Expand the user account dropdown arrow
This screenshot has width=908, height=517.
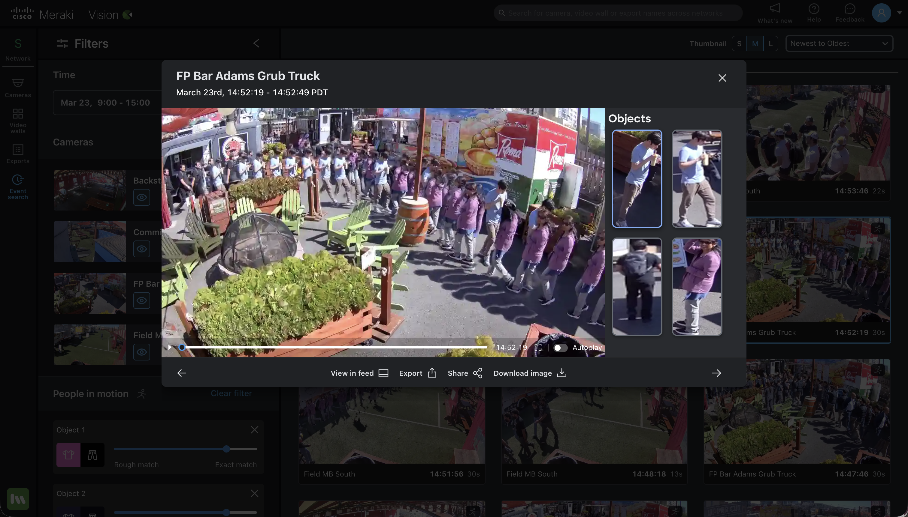[900, 13]
